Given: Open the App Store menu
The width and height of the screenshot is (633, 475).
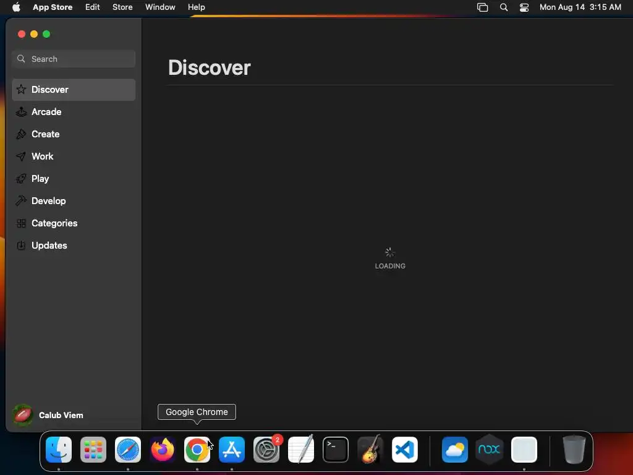Looking at the screenshot, I should pos(53,7).
